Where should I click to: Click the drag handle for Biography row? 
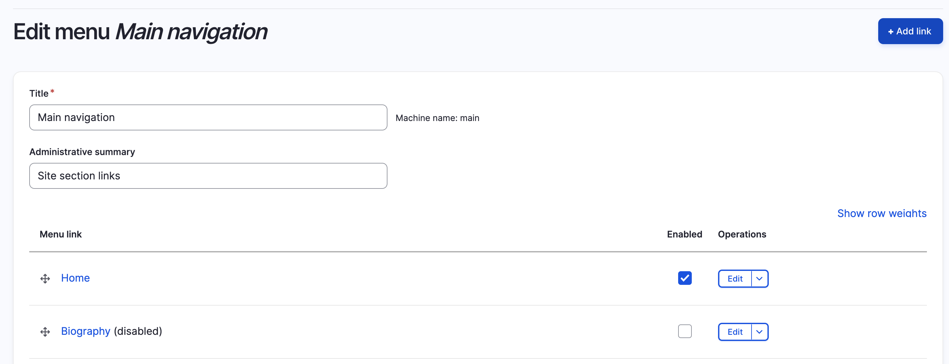click(x=45, y=332)
